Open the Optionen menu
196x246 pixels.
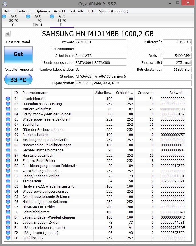[x=43, y=11]
